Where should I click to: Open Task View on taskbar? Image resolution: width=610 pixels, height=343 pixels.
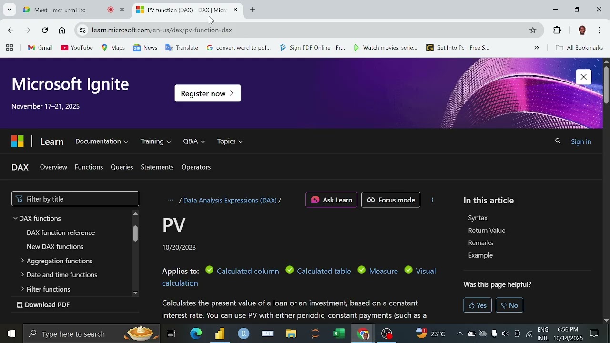click(x=172, y=334)
